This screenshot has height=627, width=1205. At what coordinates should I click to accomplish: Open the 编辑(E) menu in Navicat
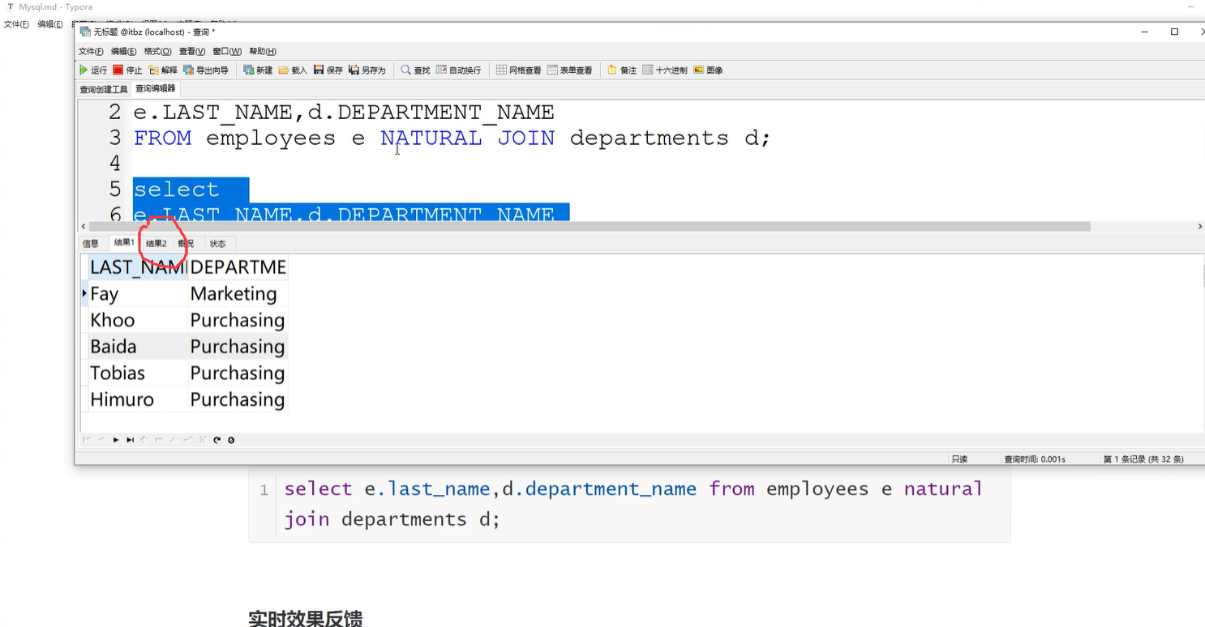124,51
